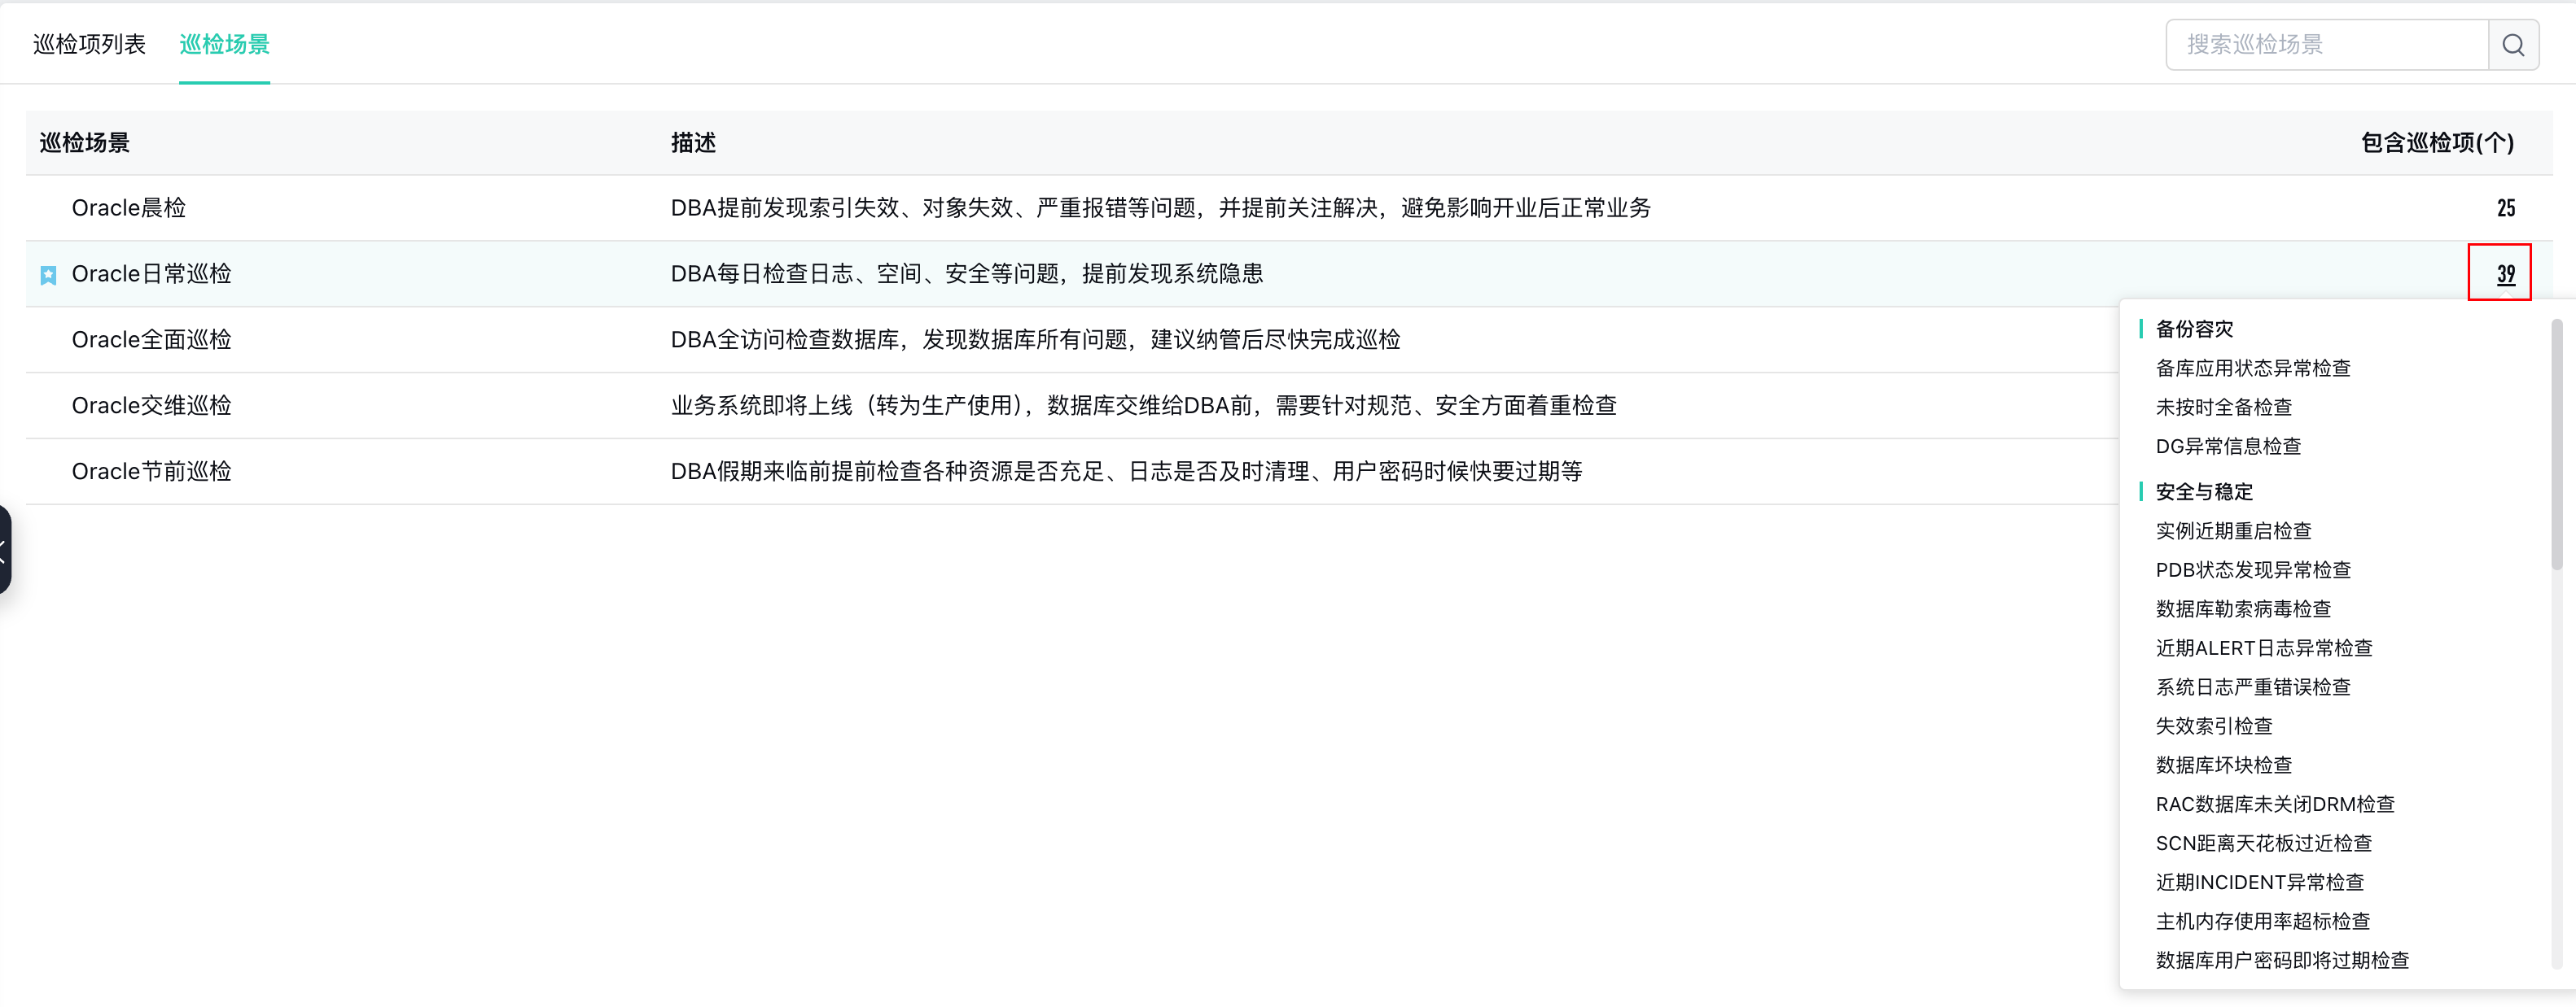Open SCN距离天花板过近检查 item
The image size is (2576, 1007).
[x=2263, y=844]
